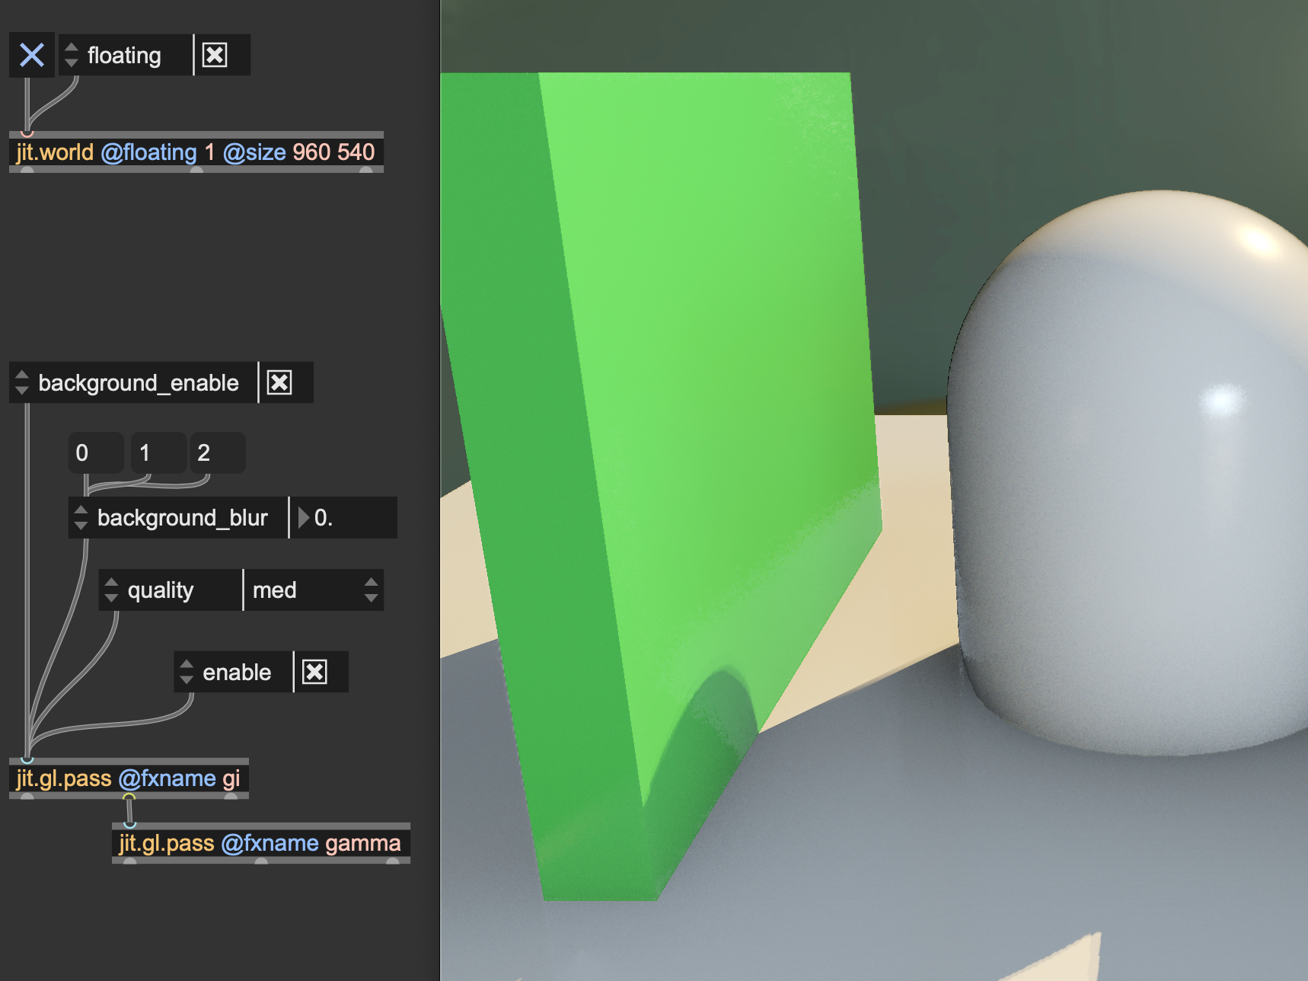Open the med quality value dropdown
The width and height of the screenshot is (1308, 981).
coord(314,590)
